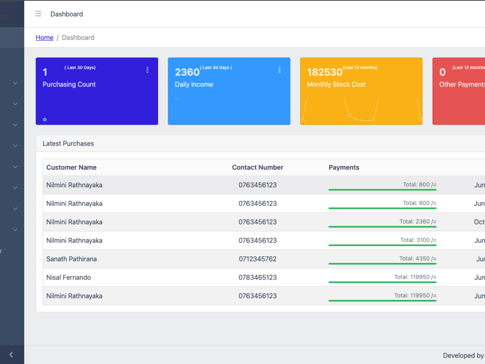The image size is (485, 364).
Task: Select the Purchasing Count card
Action: point(97,91)
